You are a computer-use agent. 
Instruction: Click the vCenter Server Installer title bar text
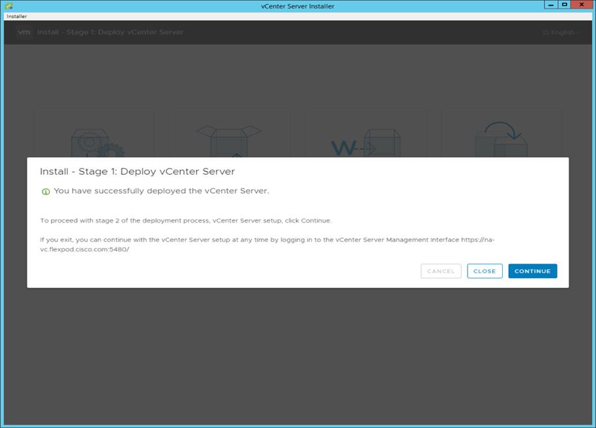pos(298,5)
